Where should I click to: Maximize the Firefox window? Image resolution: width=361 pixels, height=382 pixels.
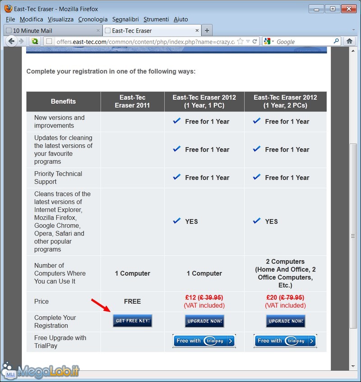point(332,9)
